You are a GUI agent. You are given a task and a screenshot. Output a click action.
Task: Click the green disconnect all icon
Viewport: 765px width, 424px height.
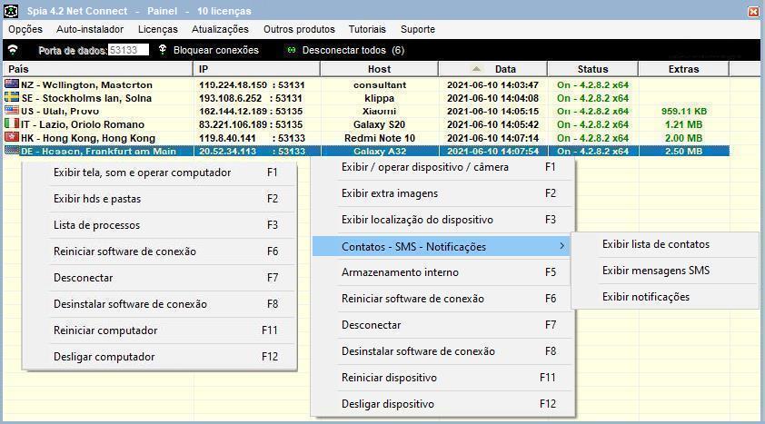pos(292,50)
